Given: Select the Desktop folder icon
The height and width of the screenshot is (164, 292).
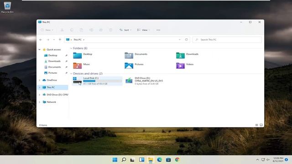Looking at the screenshot, I should 78,56.
